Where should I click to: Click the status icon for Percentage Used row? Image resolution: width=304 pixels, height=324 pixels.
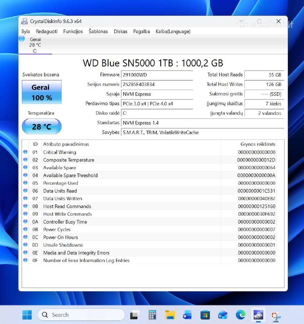click(26, 183)
